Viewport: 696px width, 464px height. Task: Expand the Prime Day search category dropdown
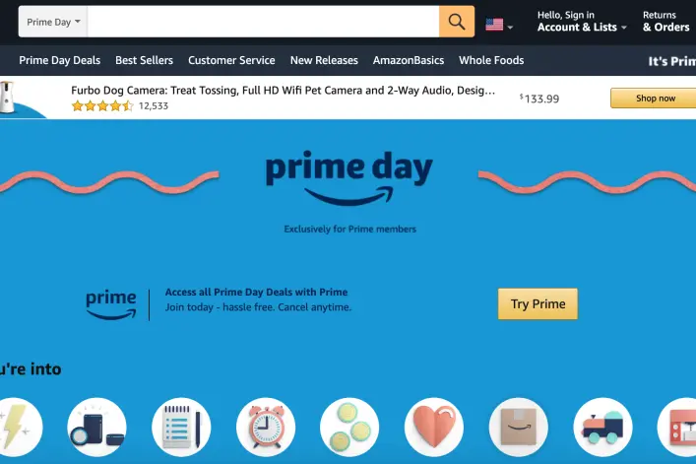click(53, 22)
